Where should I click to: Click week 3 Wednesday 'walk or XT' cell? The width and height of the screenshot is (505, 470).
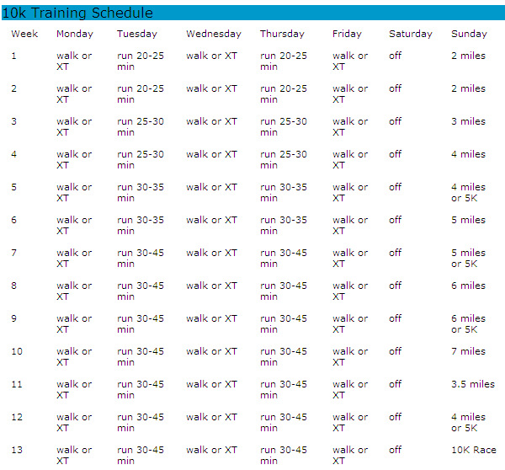211,121
